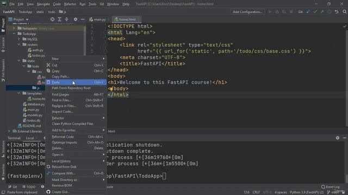The width and height of the screenshot is (348, 195).
Task: Choose Copy from the context menu
Action: [76, 71]
